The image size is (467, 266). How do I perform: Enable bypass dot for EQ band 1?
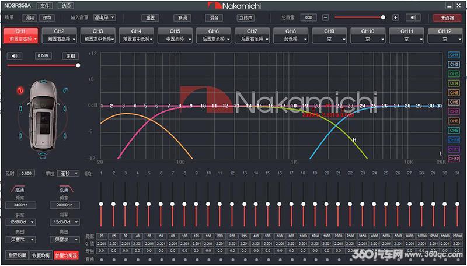(x=102, y=260)
